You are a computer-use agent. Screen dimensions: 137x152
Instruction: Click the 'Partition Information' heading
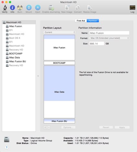tap(90, 28)
